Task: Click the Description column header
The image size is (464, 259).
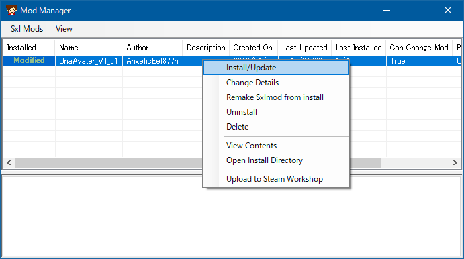Action: pos(206,48)
